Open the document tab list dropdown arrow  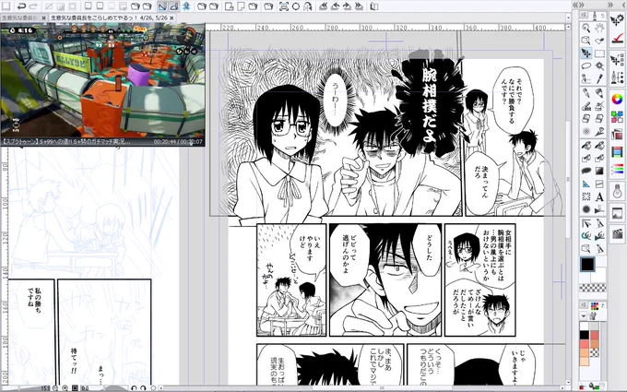[x=568, y=18]
